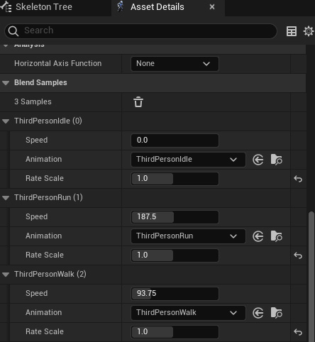This screenshot has width=315, height=342.
Task: Browse to ThirdPersonRun asset in content browser
Action: 276,236
